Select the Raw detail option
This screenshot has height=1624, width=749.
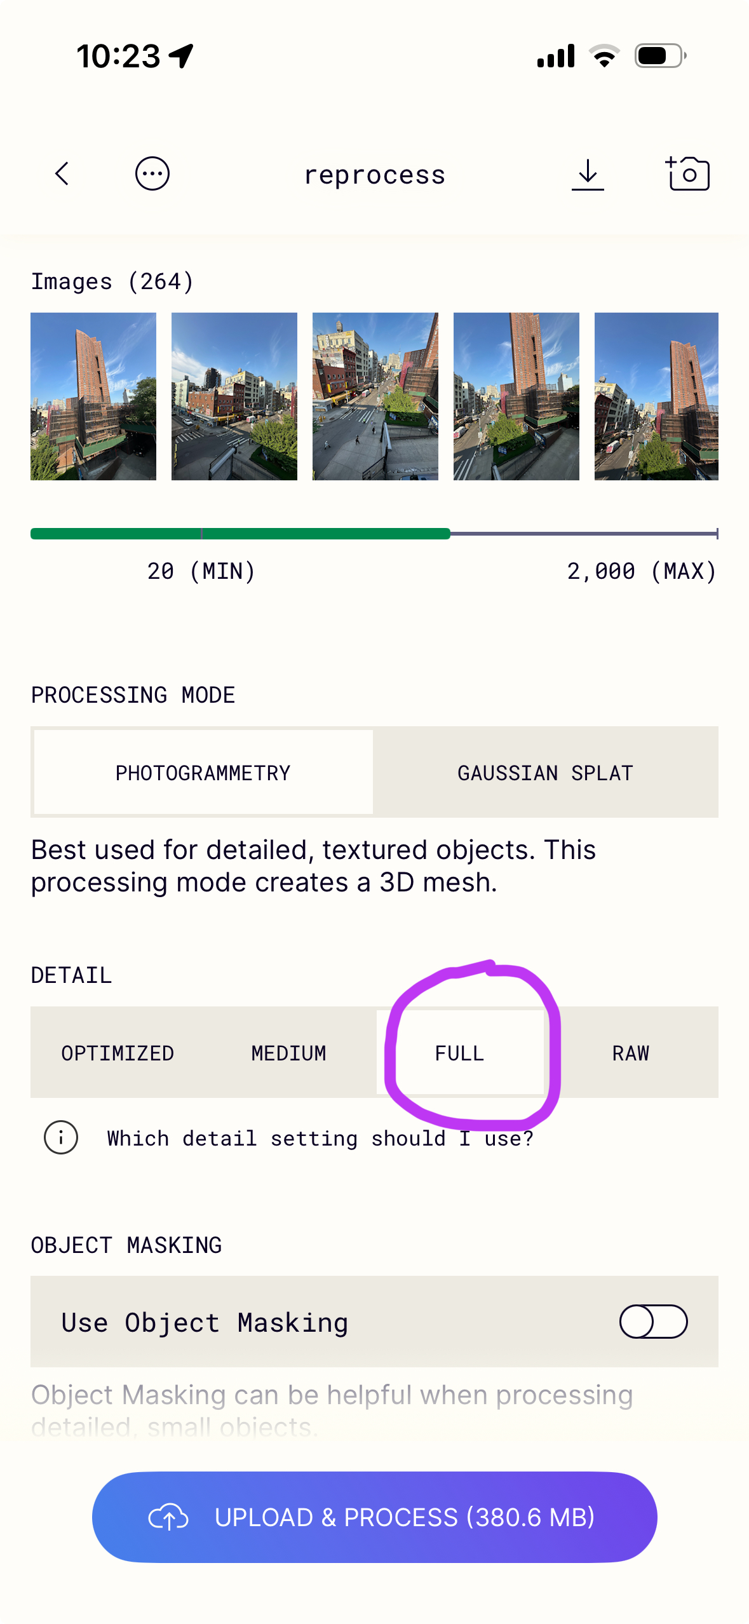631,1053
